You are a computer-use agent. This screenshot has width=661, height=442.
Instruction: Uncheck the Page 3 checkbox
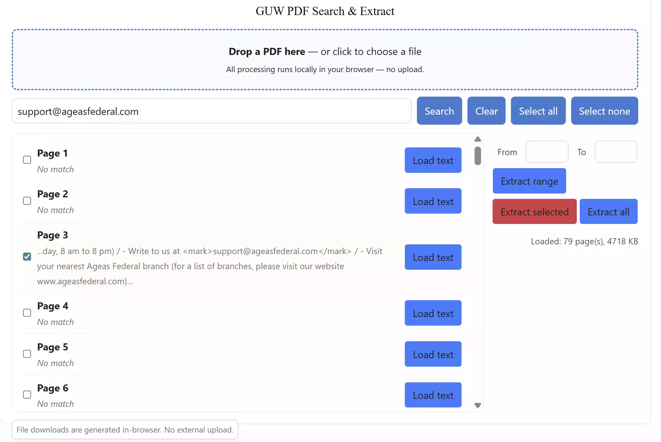(27, 257)
